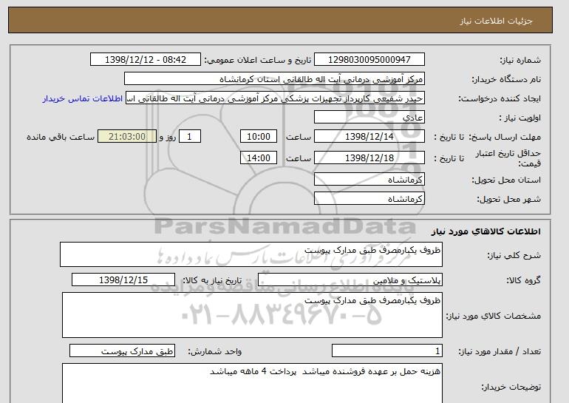
Task: Click the مشخصات کالای مورد نیاز label
Action: [493, 316]
